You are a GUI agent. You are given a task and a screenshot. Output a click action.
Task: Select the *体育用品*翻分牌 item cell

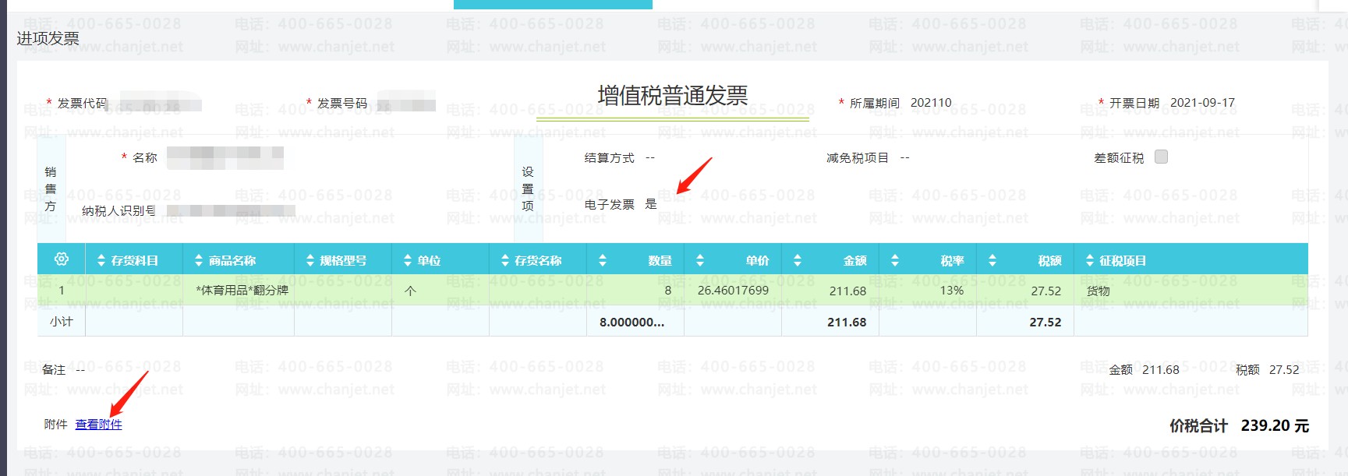pos(242,291)
